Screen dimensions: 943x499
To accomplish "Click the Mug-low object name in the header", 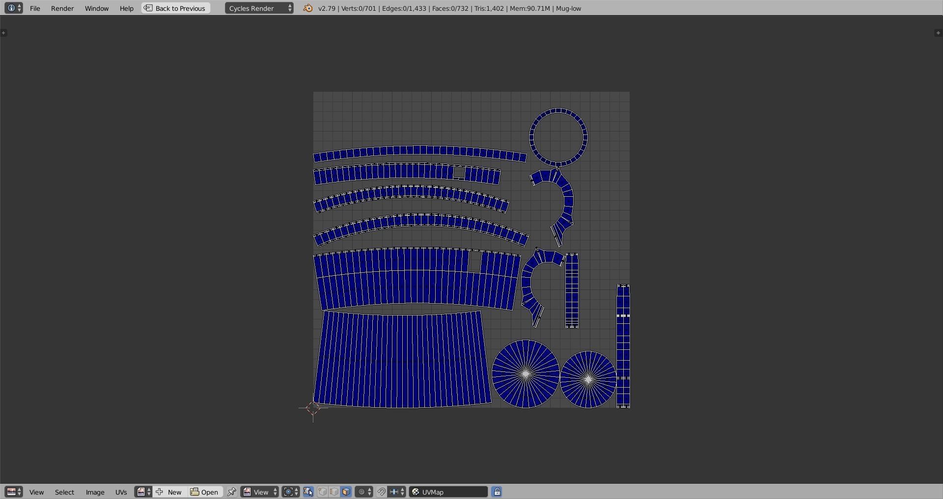I will 569,8.
